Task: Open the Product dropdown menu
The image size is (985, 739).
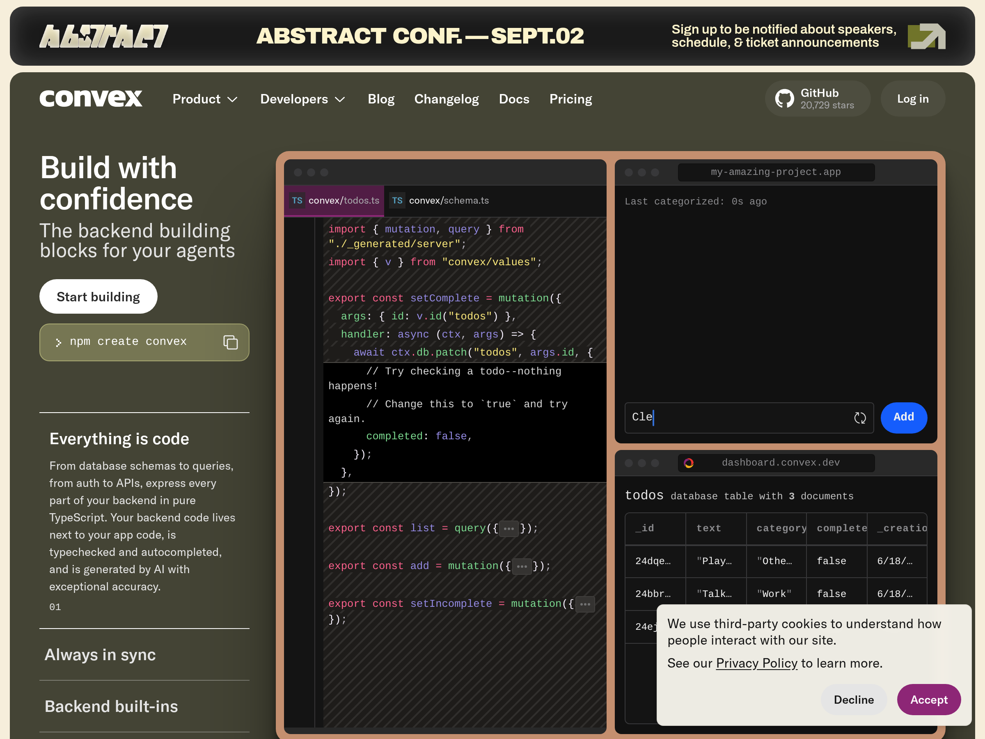Action: 205,99
